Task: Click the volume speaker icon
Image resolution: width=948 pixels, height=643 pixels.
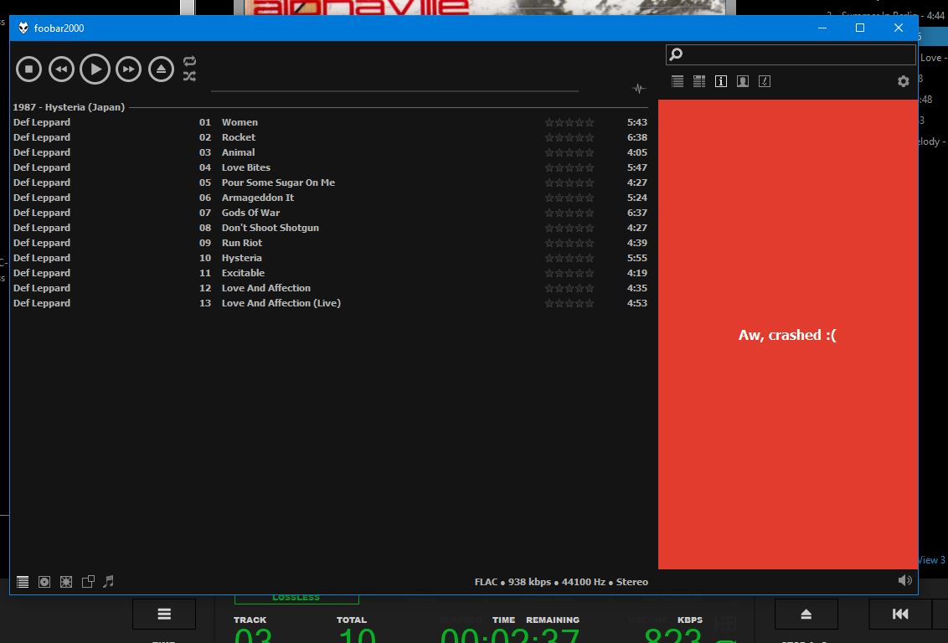Action: [904, 580]
